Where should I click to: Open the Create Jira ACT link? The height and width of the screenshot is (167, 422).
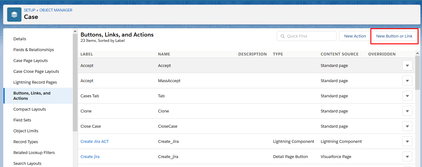click(x=95, y=142)
